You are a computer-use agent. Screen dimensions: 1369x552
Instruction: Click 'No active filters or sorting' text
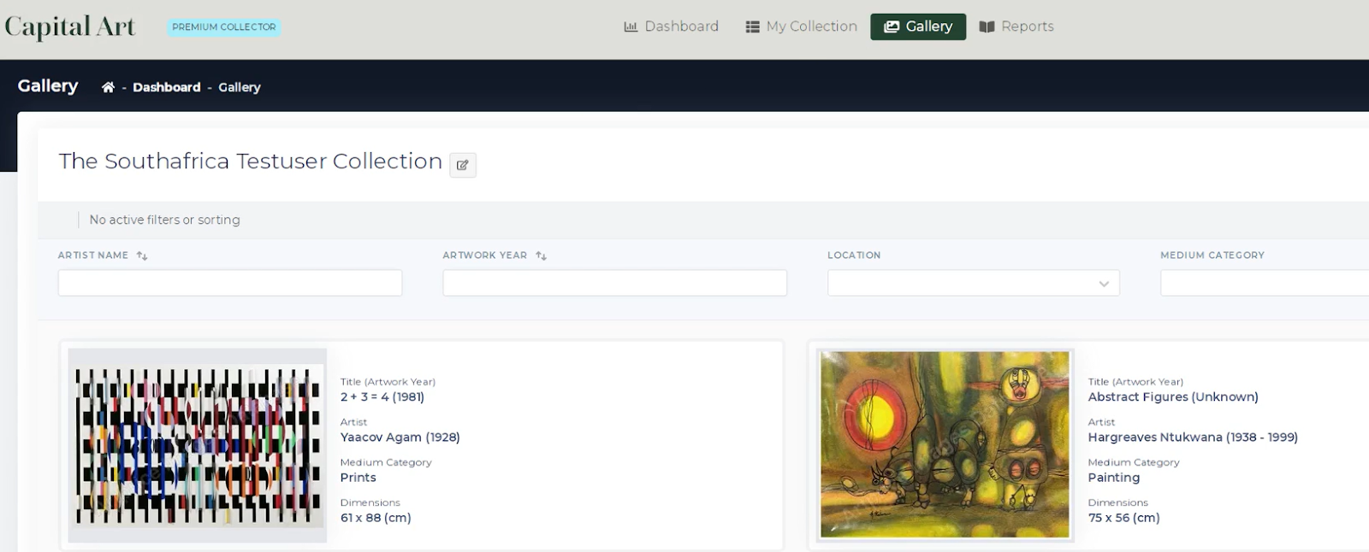pyautogui.click(x=165, y=220)
